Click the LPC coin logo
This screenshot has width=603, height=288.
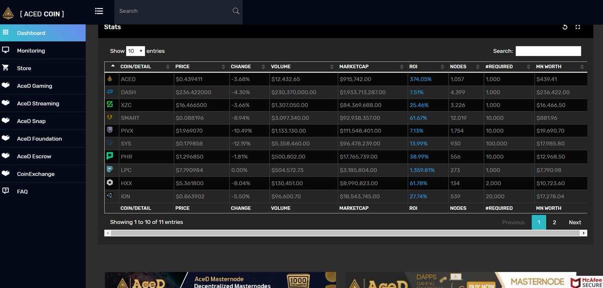pyautogui.click(x=110, y=169)
